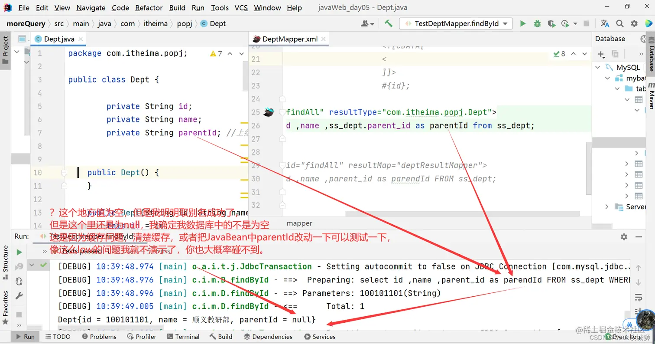Open the user account icon in toolbar
This screenshot has height=344, width=655.
click(367, 23)
